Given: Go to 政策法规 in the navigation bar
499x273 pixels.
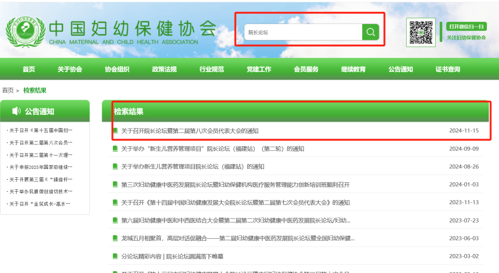Looking at the screenshot, I should (164, 69).
